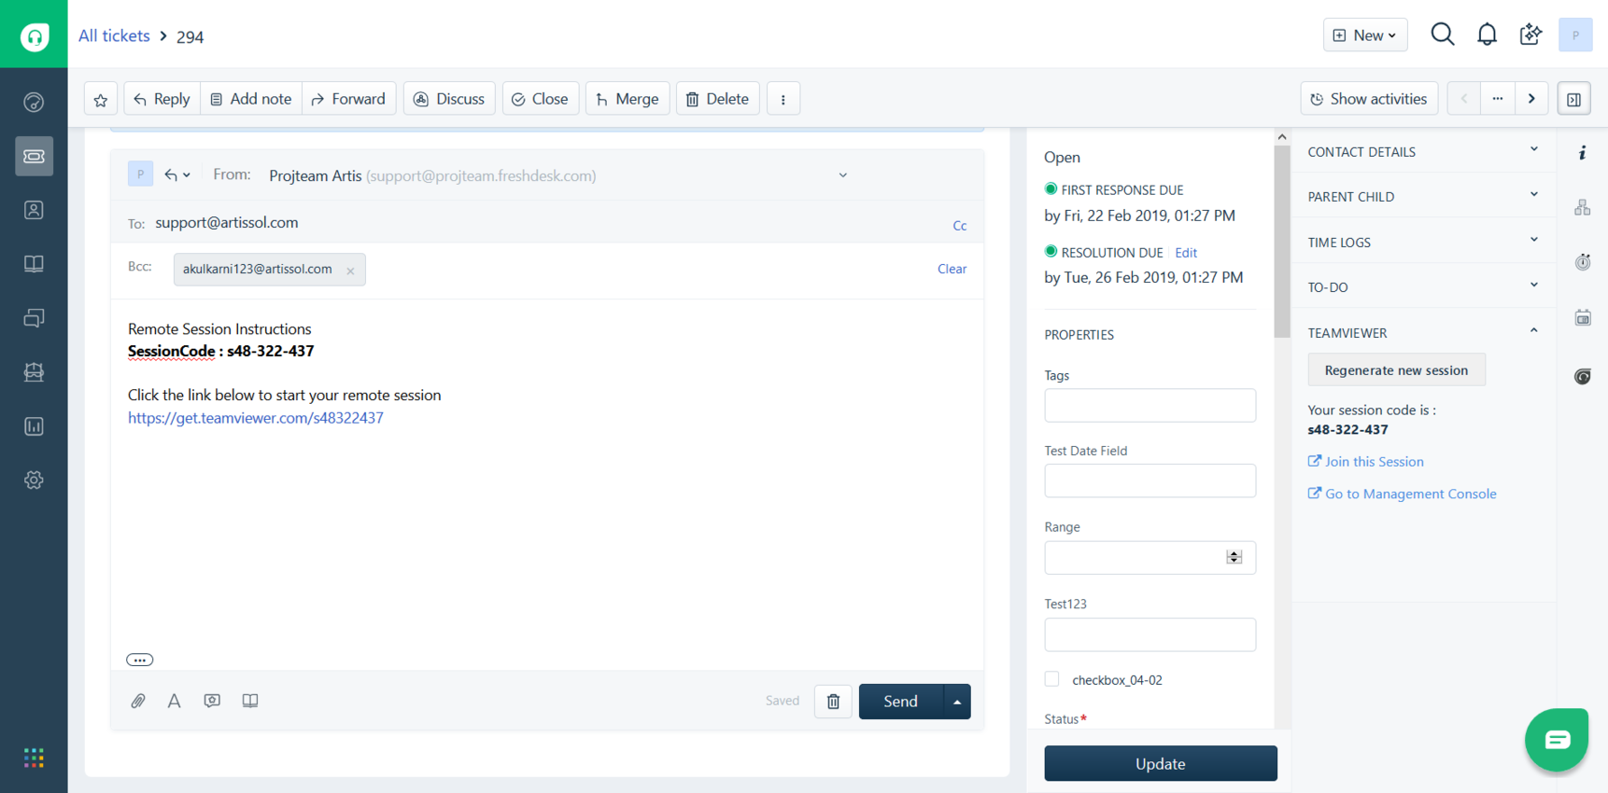Toggle the right sidebar panel

point(1574,99)
